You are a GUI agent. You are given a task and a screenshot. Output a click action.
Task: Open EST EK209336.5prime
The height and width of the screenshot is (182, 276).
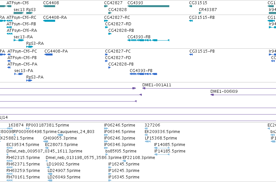pos(162,132)
